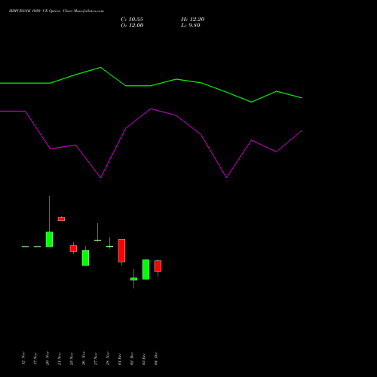377x377 pixels.
Task: Click the open value O: 12.00
Action: pos(132,26)
